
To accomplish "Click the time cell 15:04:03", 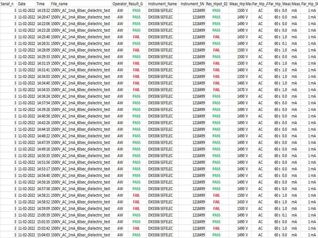I will coord(43,235).
